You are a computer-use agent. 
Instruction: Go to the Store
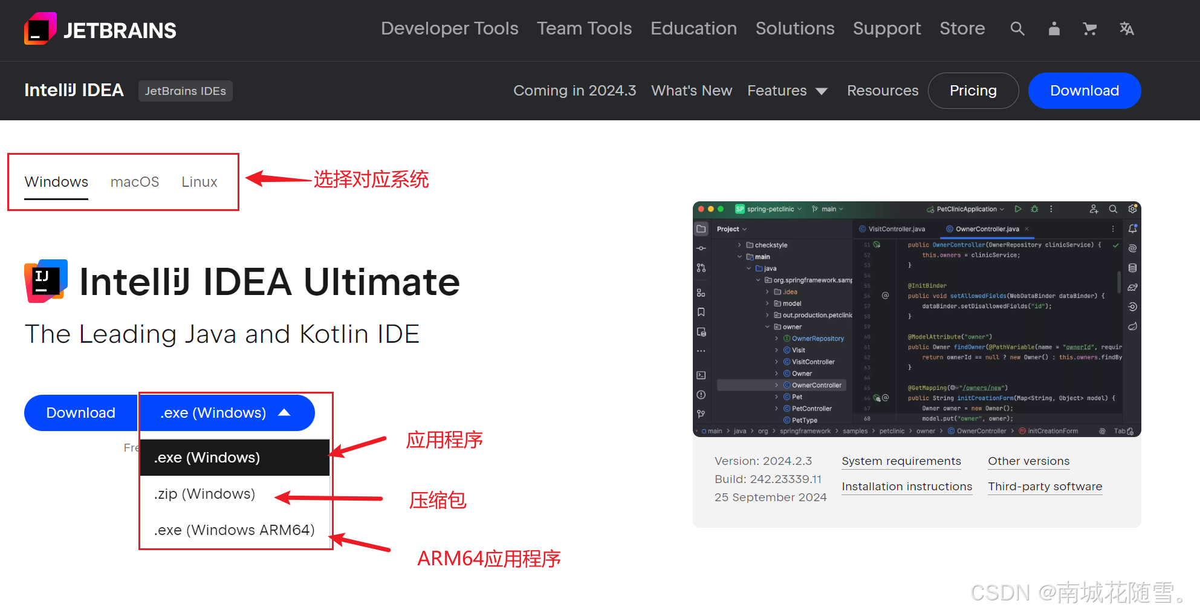[962, 28]
